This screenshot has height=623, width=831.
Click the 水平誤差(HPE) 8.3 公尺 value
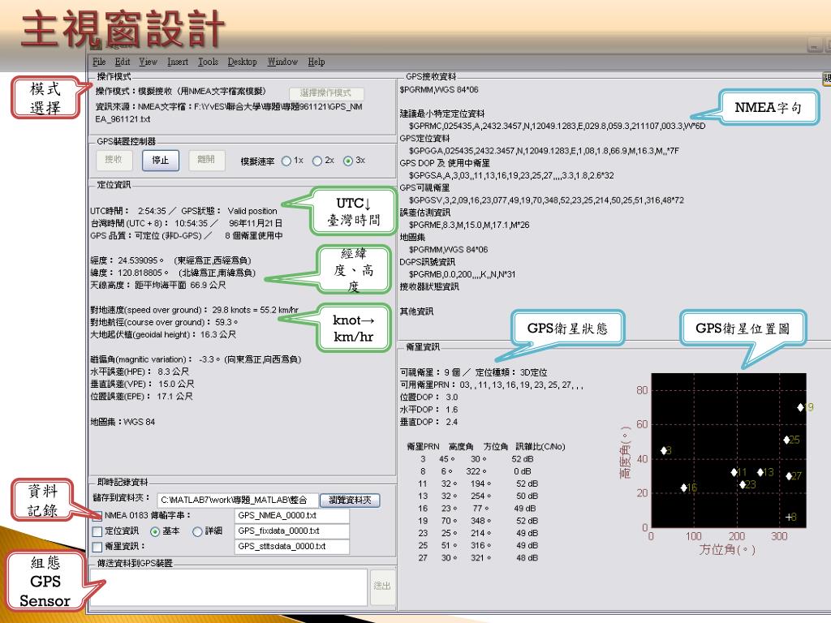pyautogui.click(x=174, y=372)
